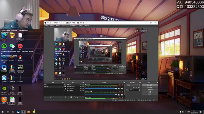Click the 工作室模式 (studio mode) button
The width and height of the screenshot is (204, 114).
(150, 90)
